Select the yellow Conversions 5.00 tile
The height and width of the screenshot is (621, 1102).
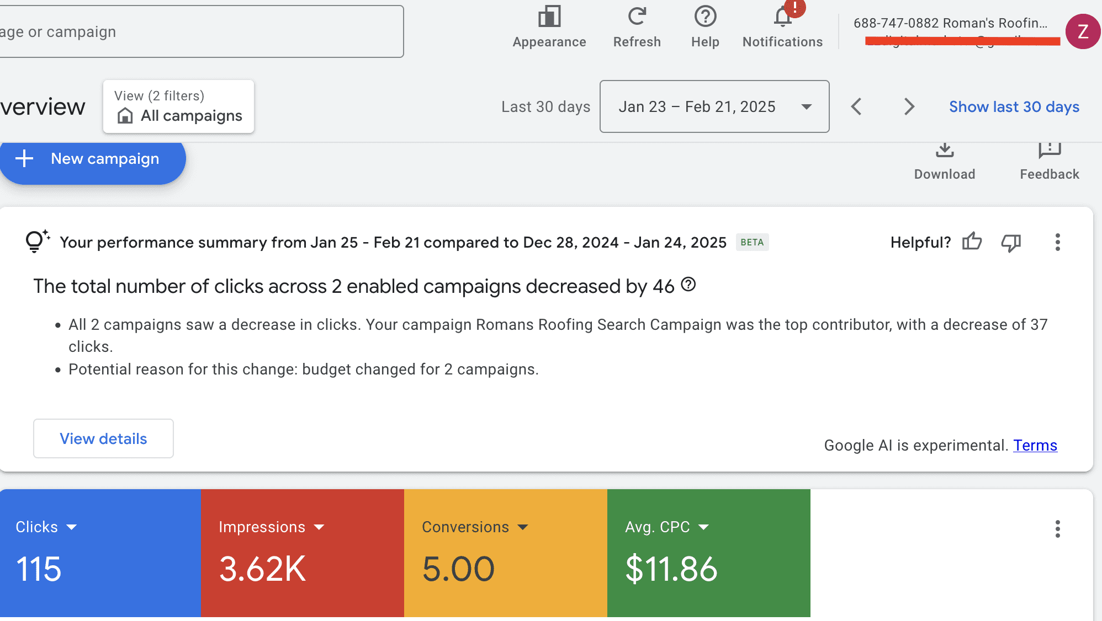click(x=506, y=553)
